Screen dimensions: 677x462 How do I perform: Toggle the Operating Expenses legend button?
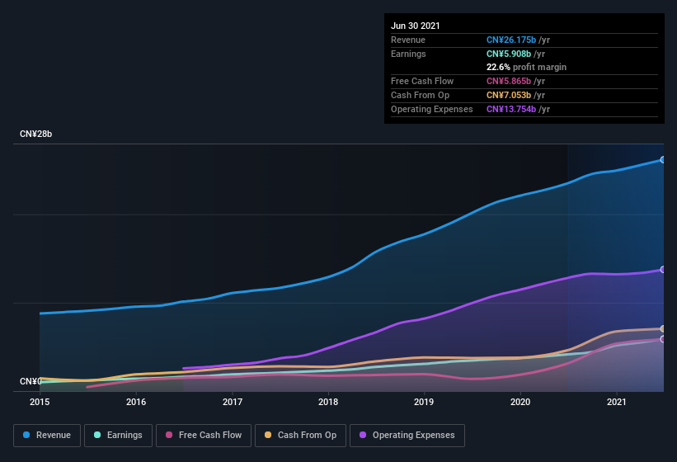[x=407, y=436]
